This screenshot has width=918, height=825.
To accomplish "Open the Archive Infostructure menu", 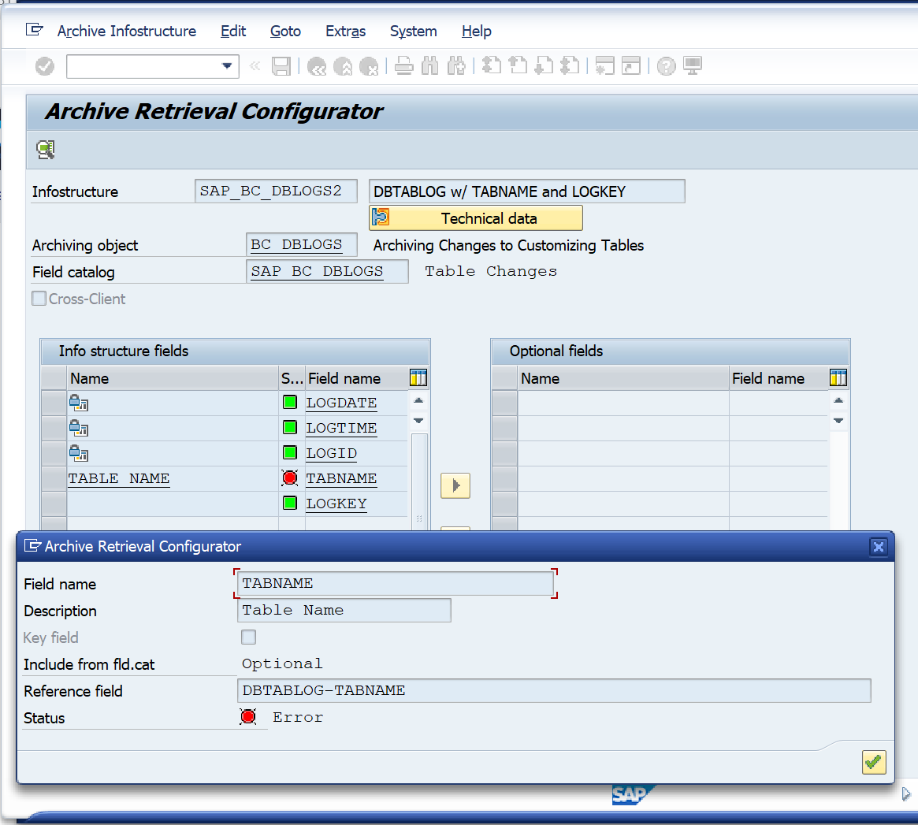I will coord(126,31).
